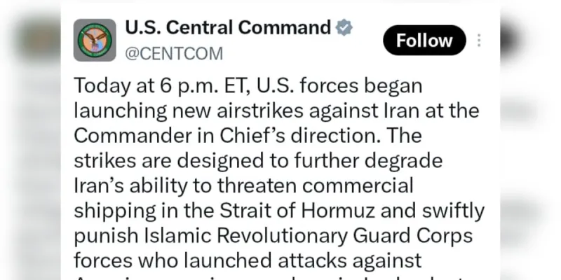Click 'Islamic Revolutionary Guard Corps' in the post
The image size is (561, 280).
(309, 236)
